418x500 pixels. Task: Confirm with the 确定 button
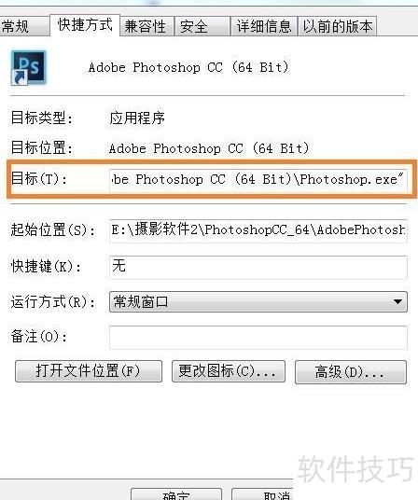point(176,494)
